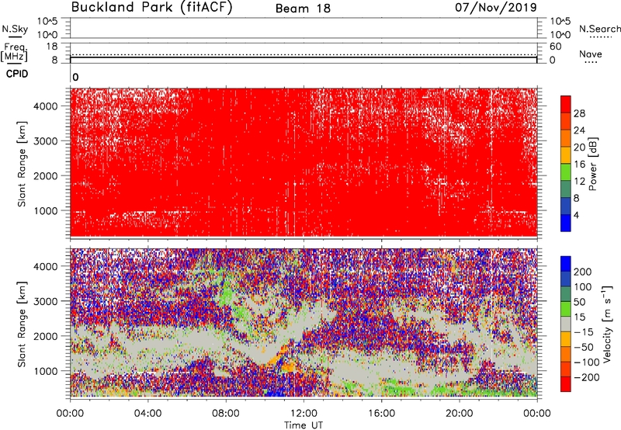
Task: Click the 'Time UT' axis label
Action: tap(304, 425)
